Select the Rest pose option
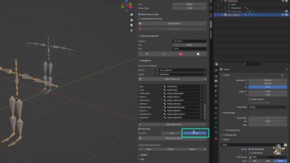Screen dimensions: 290x163 pyautogui.click(x=172, y=133)
